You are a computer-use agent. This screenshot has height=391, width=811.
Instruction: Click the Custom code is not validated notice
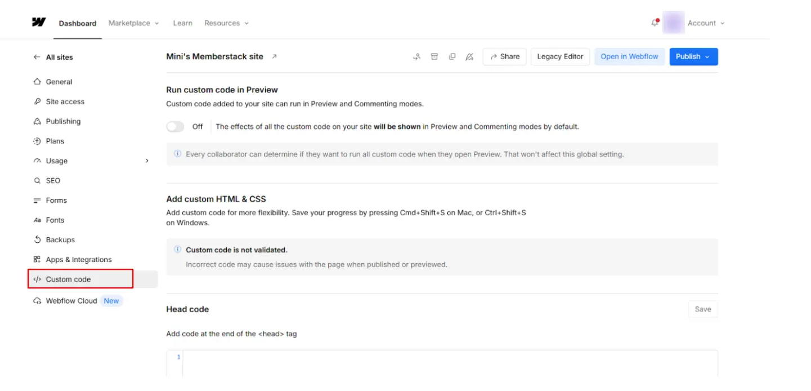[442, 257]
